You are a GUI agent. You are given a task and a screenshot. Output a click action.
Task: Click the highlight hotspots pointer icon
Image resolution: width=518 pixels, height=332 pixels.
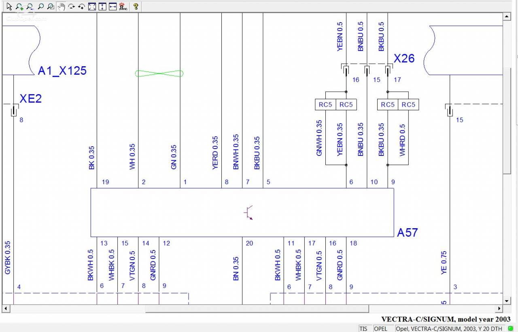point(123,6)
